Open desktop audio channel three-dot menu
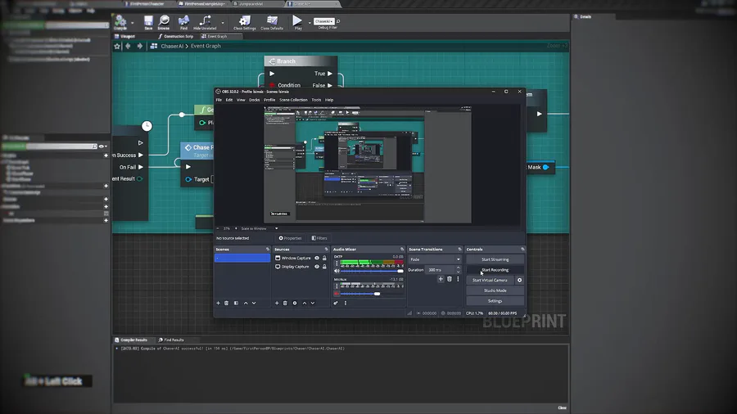This screenshot has height=414, width=737. [337, 263]
